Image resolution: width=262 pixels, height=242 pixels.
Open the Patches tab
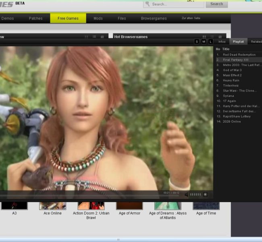coord(35,19)
